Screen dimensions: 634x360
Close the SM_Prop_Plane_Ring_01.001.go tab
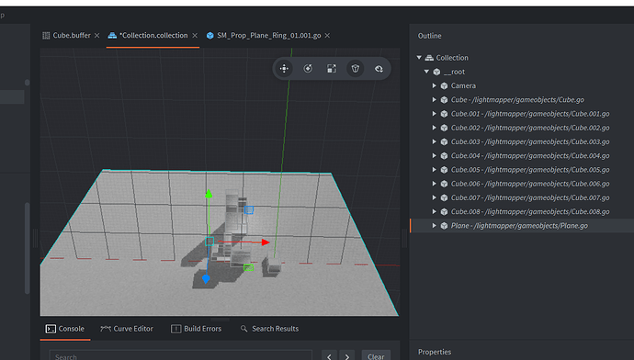click(x=327, y=36)
